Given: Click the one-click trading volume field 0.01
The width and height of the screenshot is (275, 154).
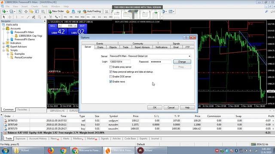Looking at the screenshot, I should click(x=68, y=26).
